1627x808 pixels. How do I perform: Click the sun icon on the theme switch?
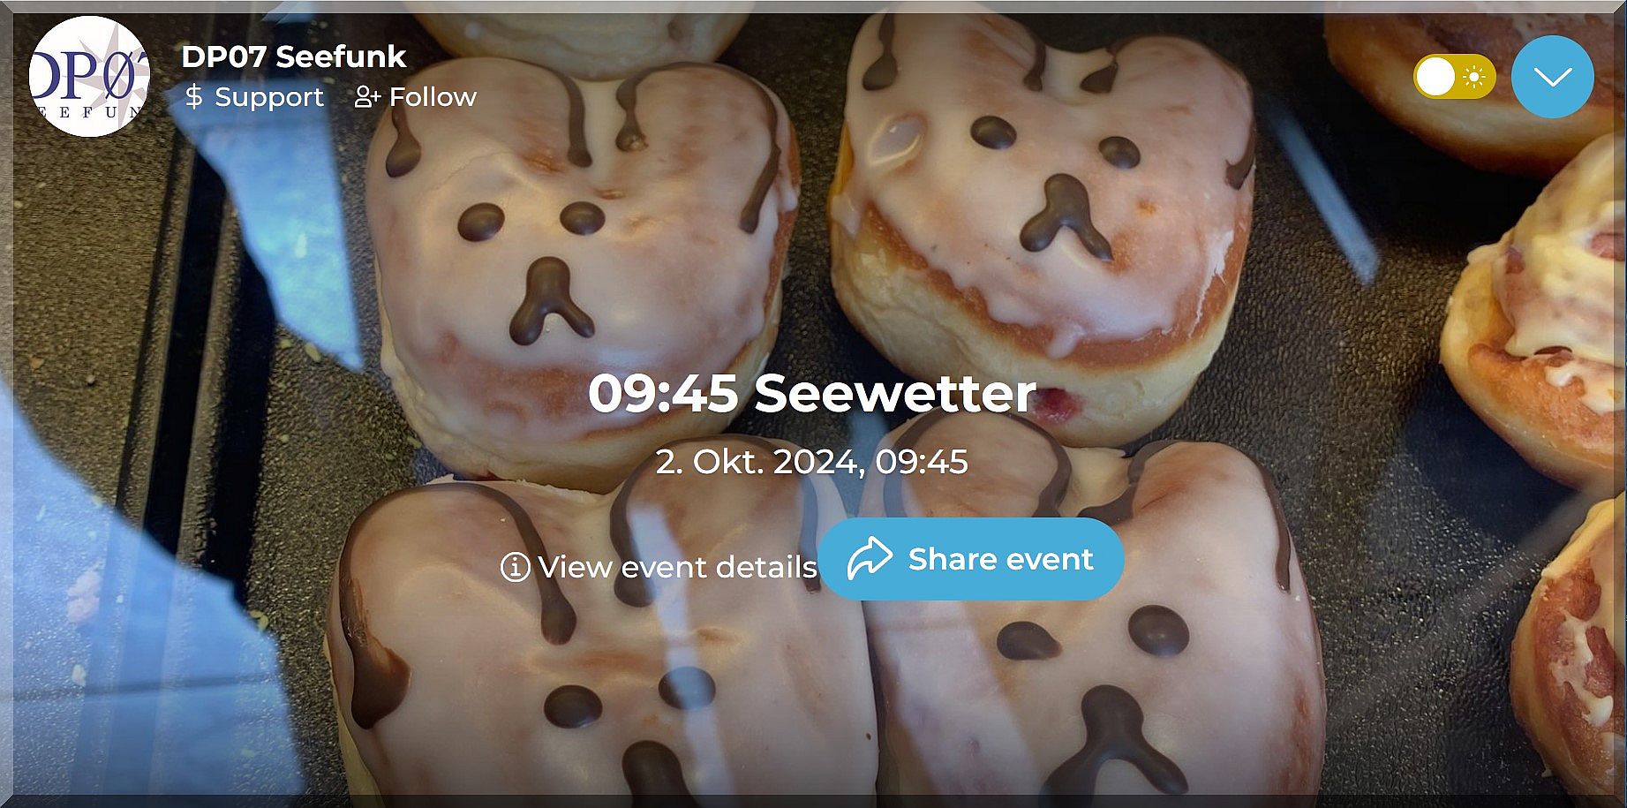tap(1473, 78)
